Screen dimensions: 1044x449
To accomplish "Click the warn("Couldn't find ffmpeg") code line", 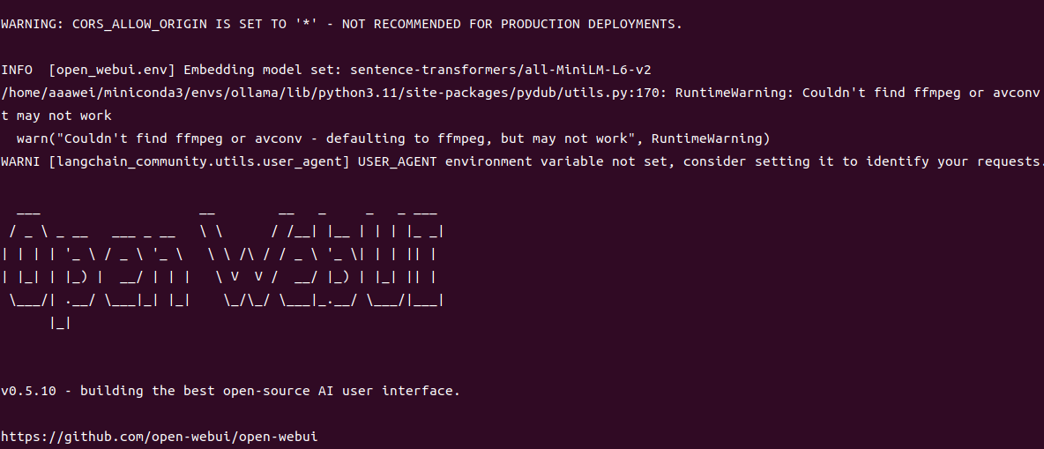I will pyautogui.click(x=393, y=138).
